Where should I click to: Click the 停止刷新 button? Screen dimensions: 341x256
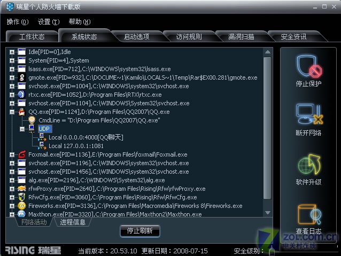point(140,231)
